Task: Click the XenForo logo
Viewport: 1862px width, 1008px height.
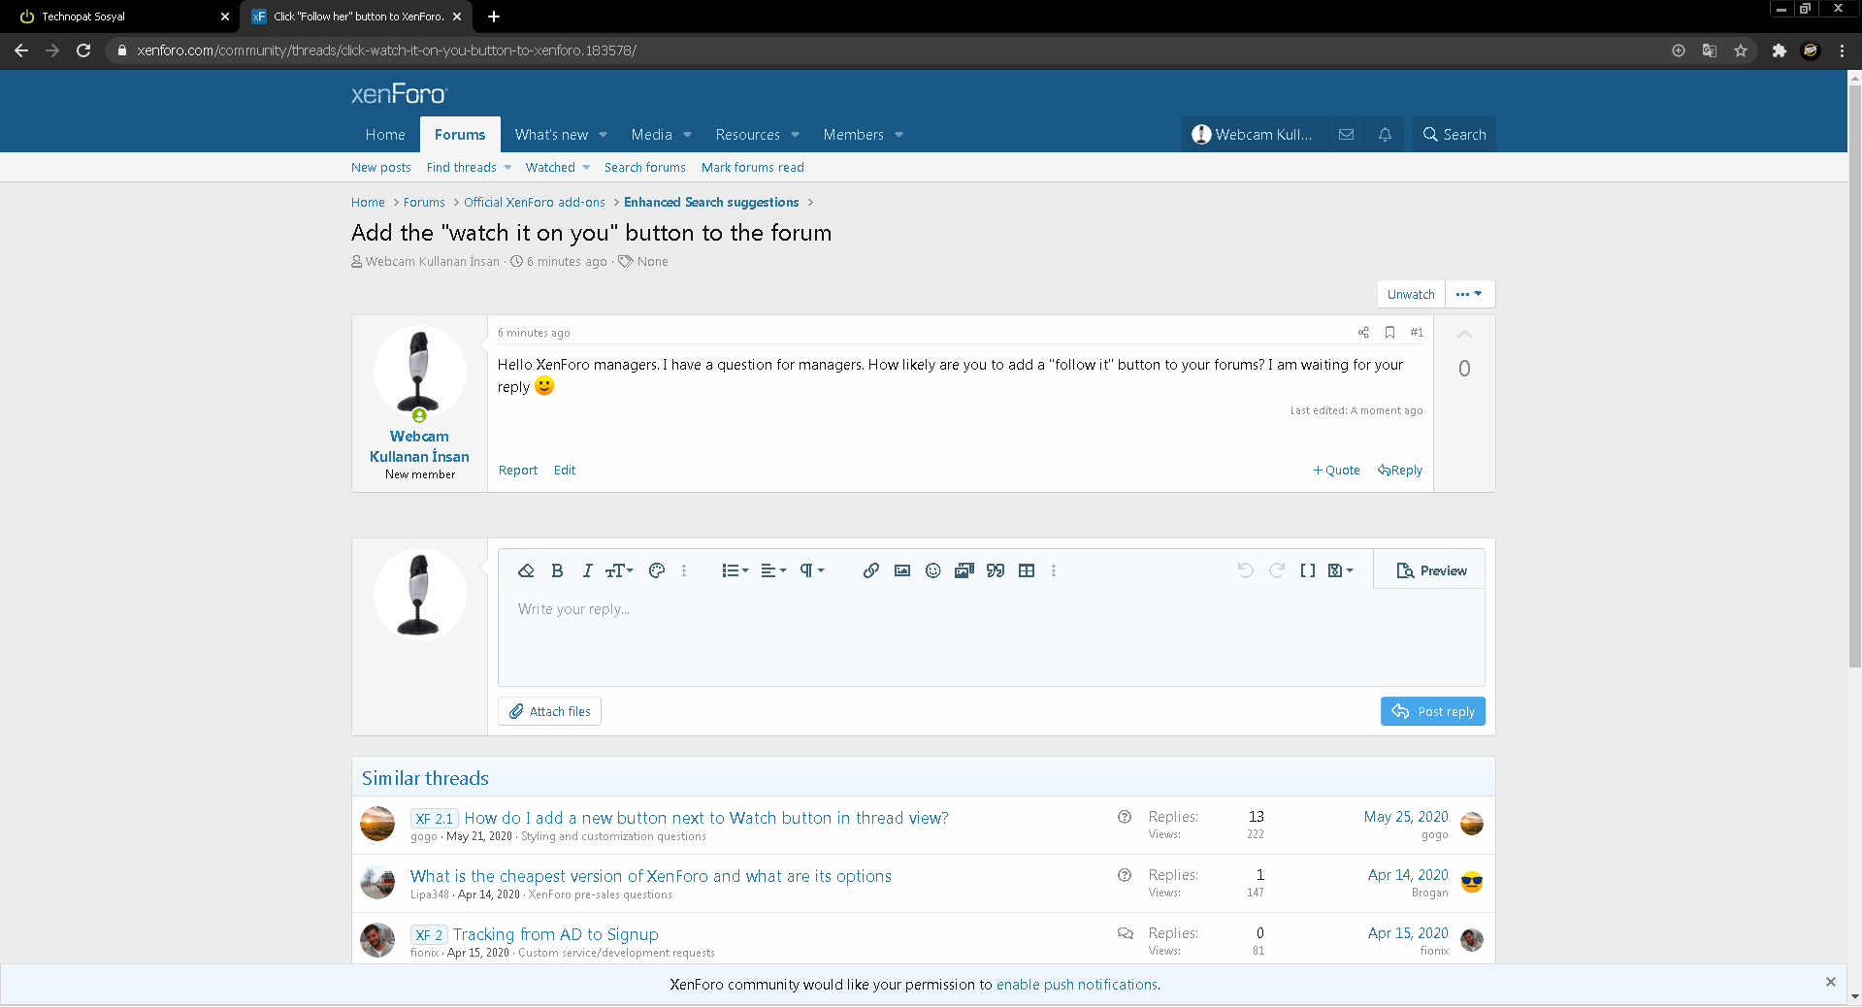Action: 399,94
